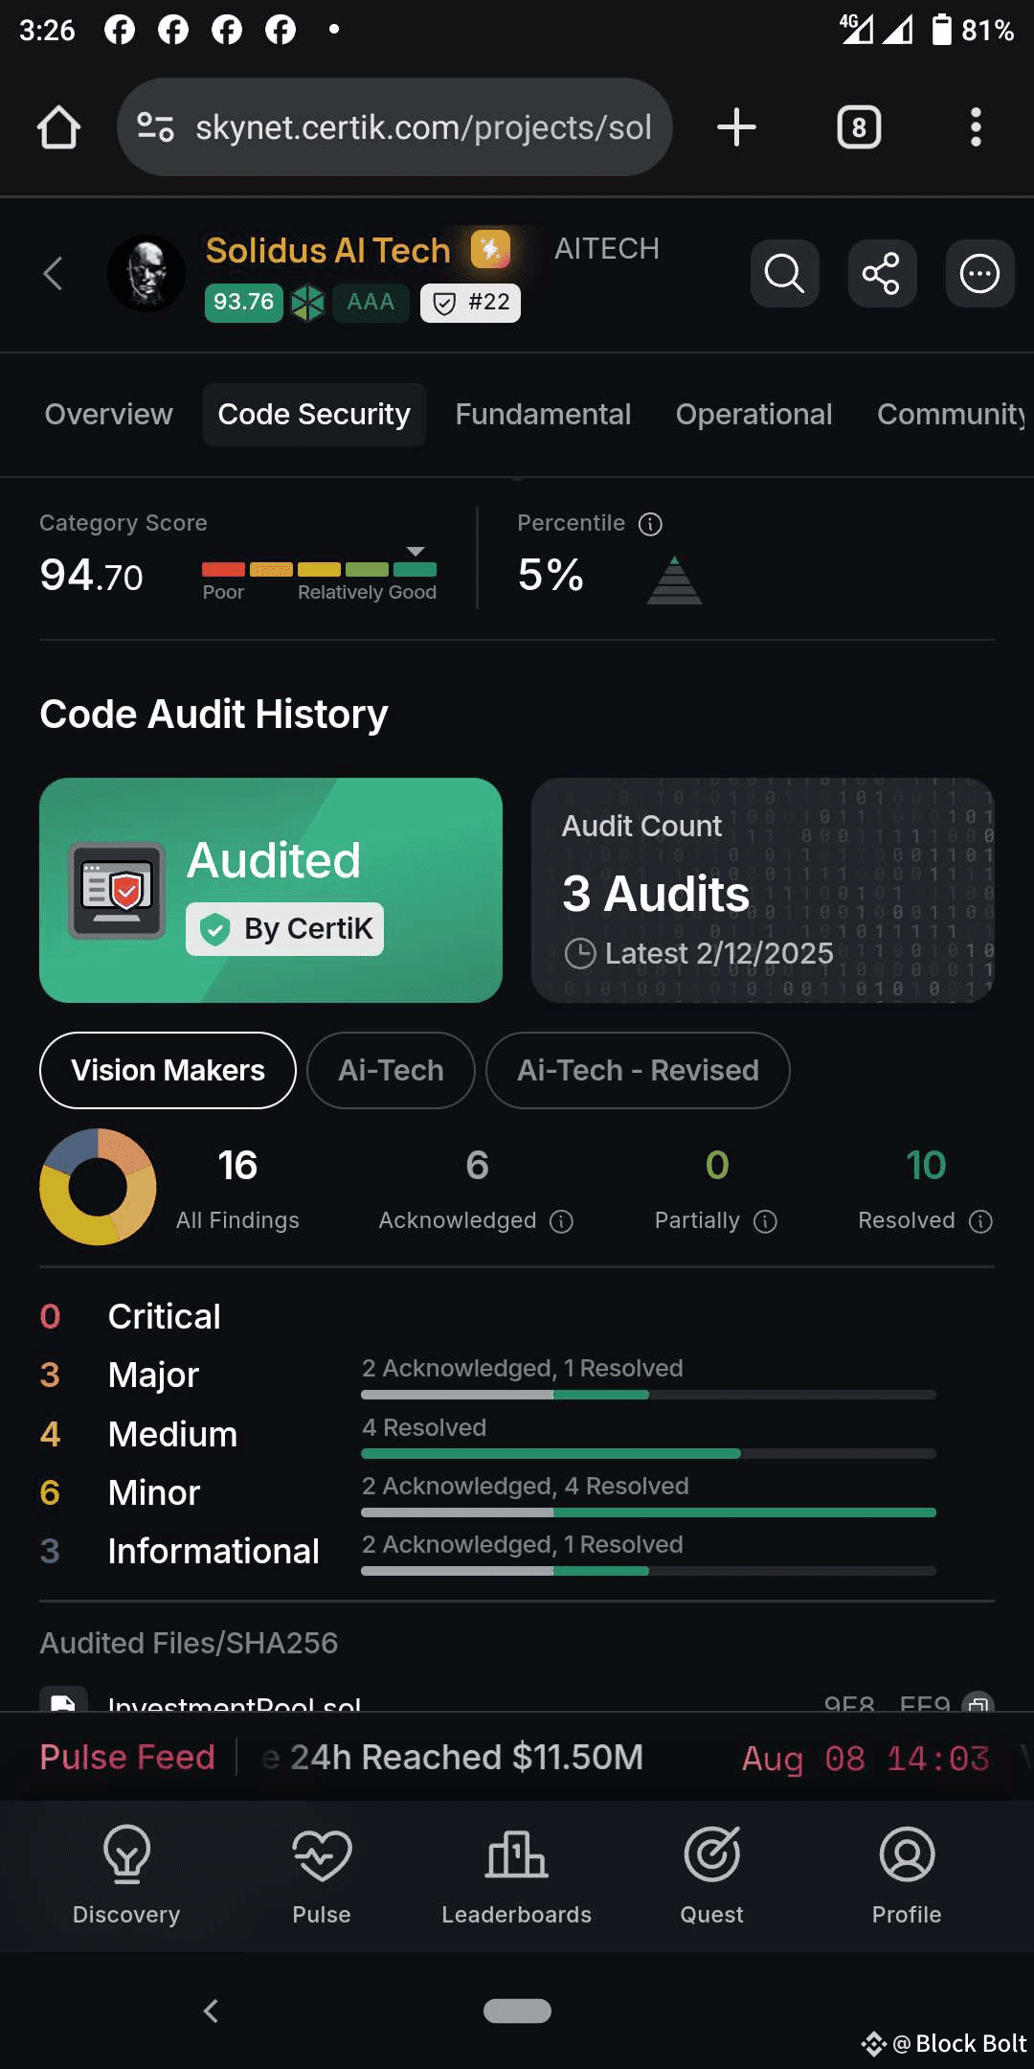Tap the 16 All Findings count
The image size is (1034, 2069).
237,1166
